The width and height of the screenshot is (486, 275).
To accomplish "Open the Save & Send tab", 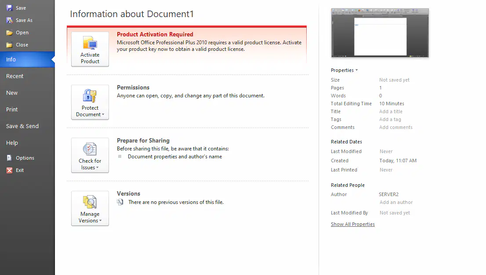I will (27, 126).
